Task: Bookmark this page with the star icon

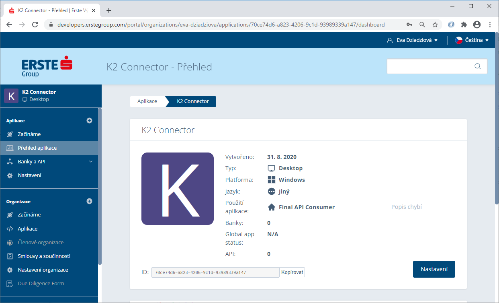Action: 435,25
